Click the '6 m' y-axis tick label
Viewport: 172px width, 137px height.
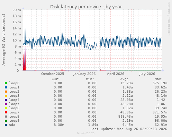pos(18,52)
